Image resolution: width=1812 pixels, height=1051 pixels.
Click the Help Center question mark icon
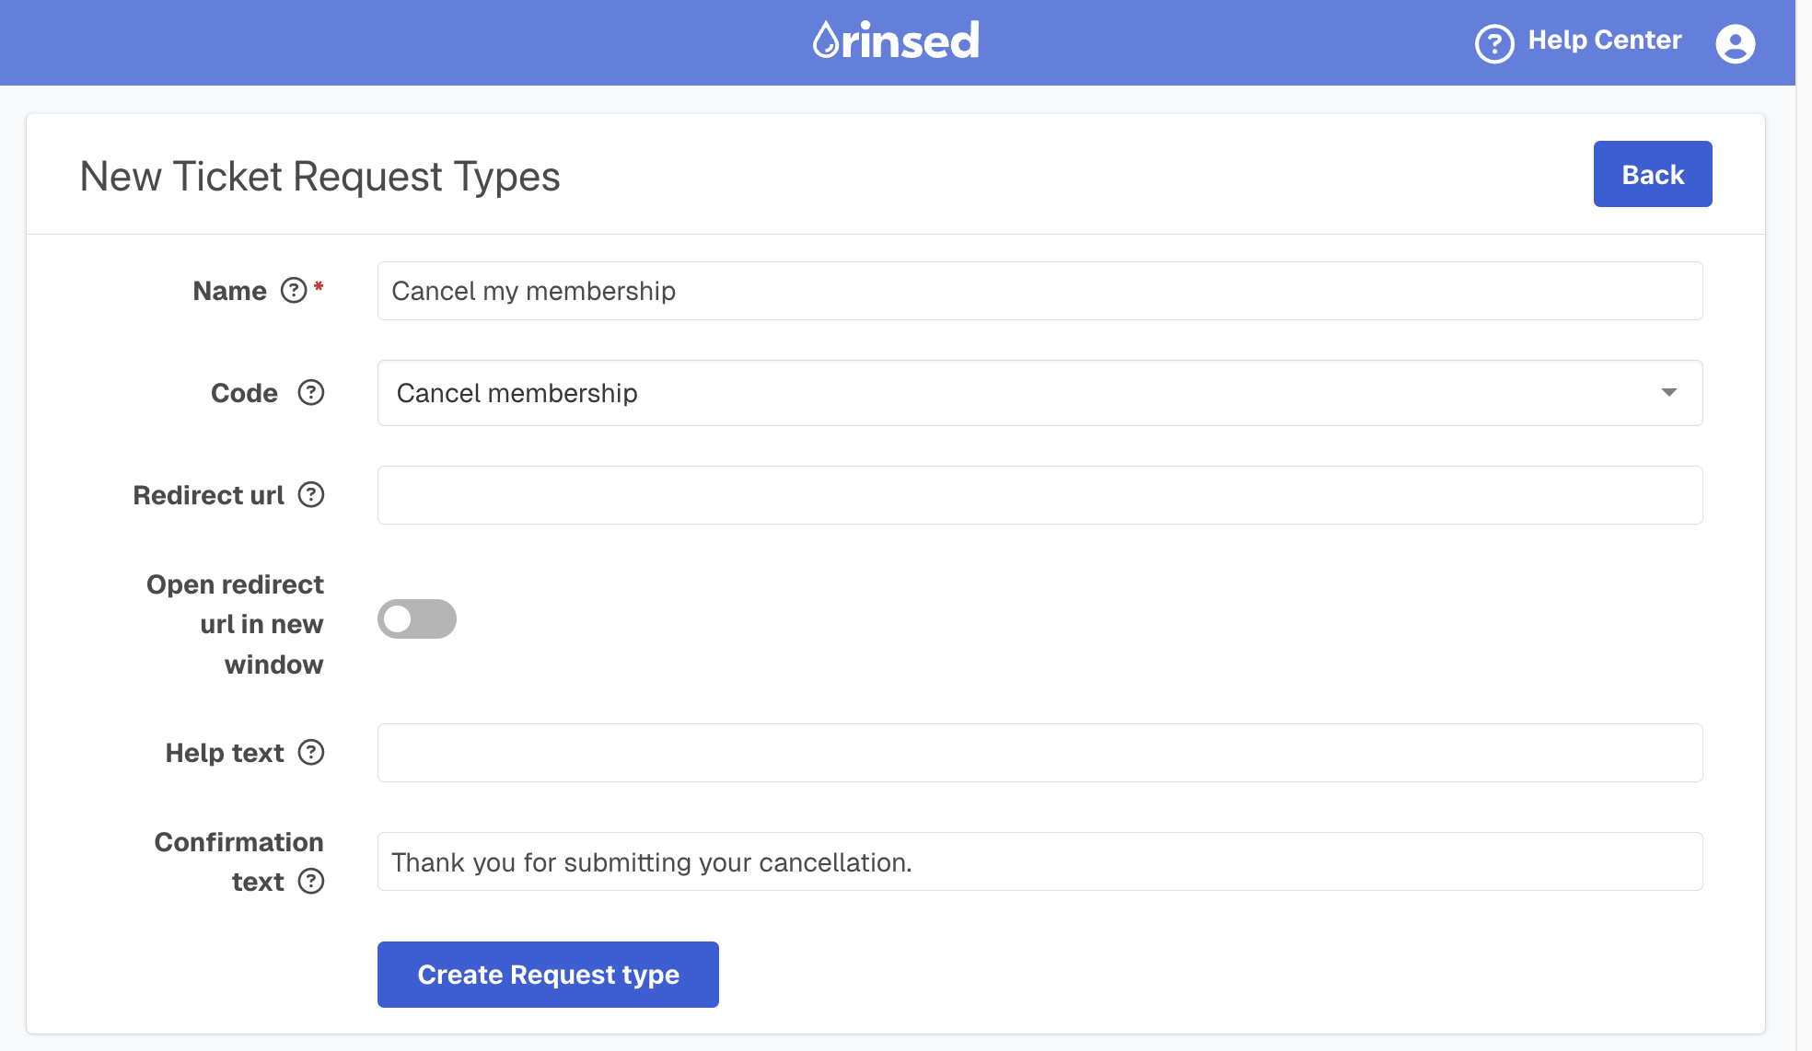[x=1494, y=43]
